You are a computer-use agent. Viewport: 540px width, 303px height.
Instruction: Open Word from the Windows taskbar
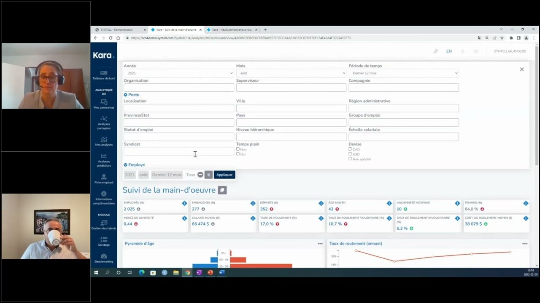click(x=221, y=272)
